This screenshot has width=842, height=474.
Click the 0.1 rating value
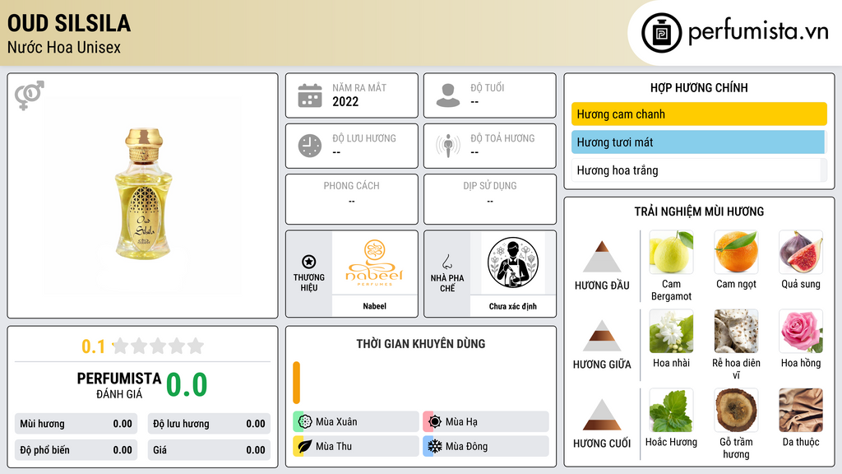(x=93, y=346)
